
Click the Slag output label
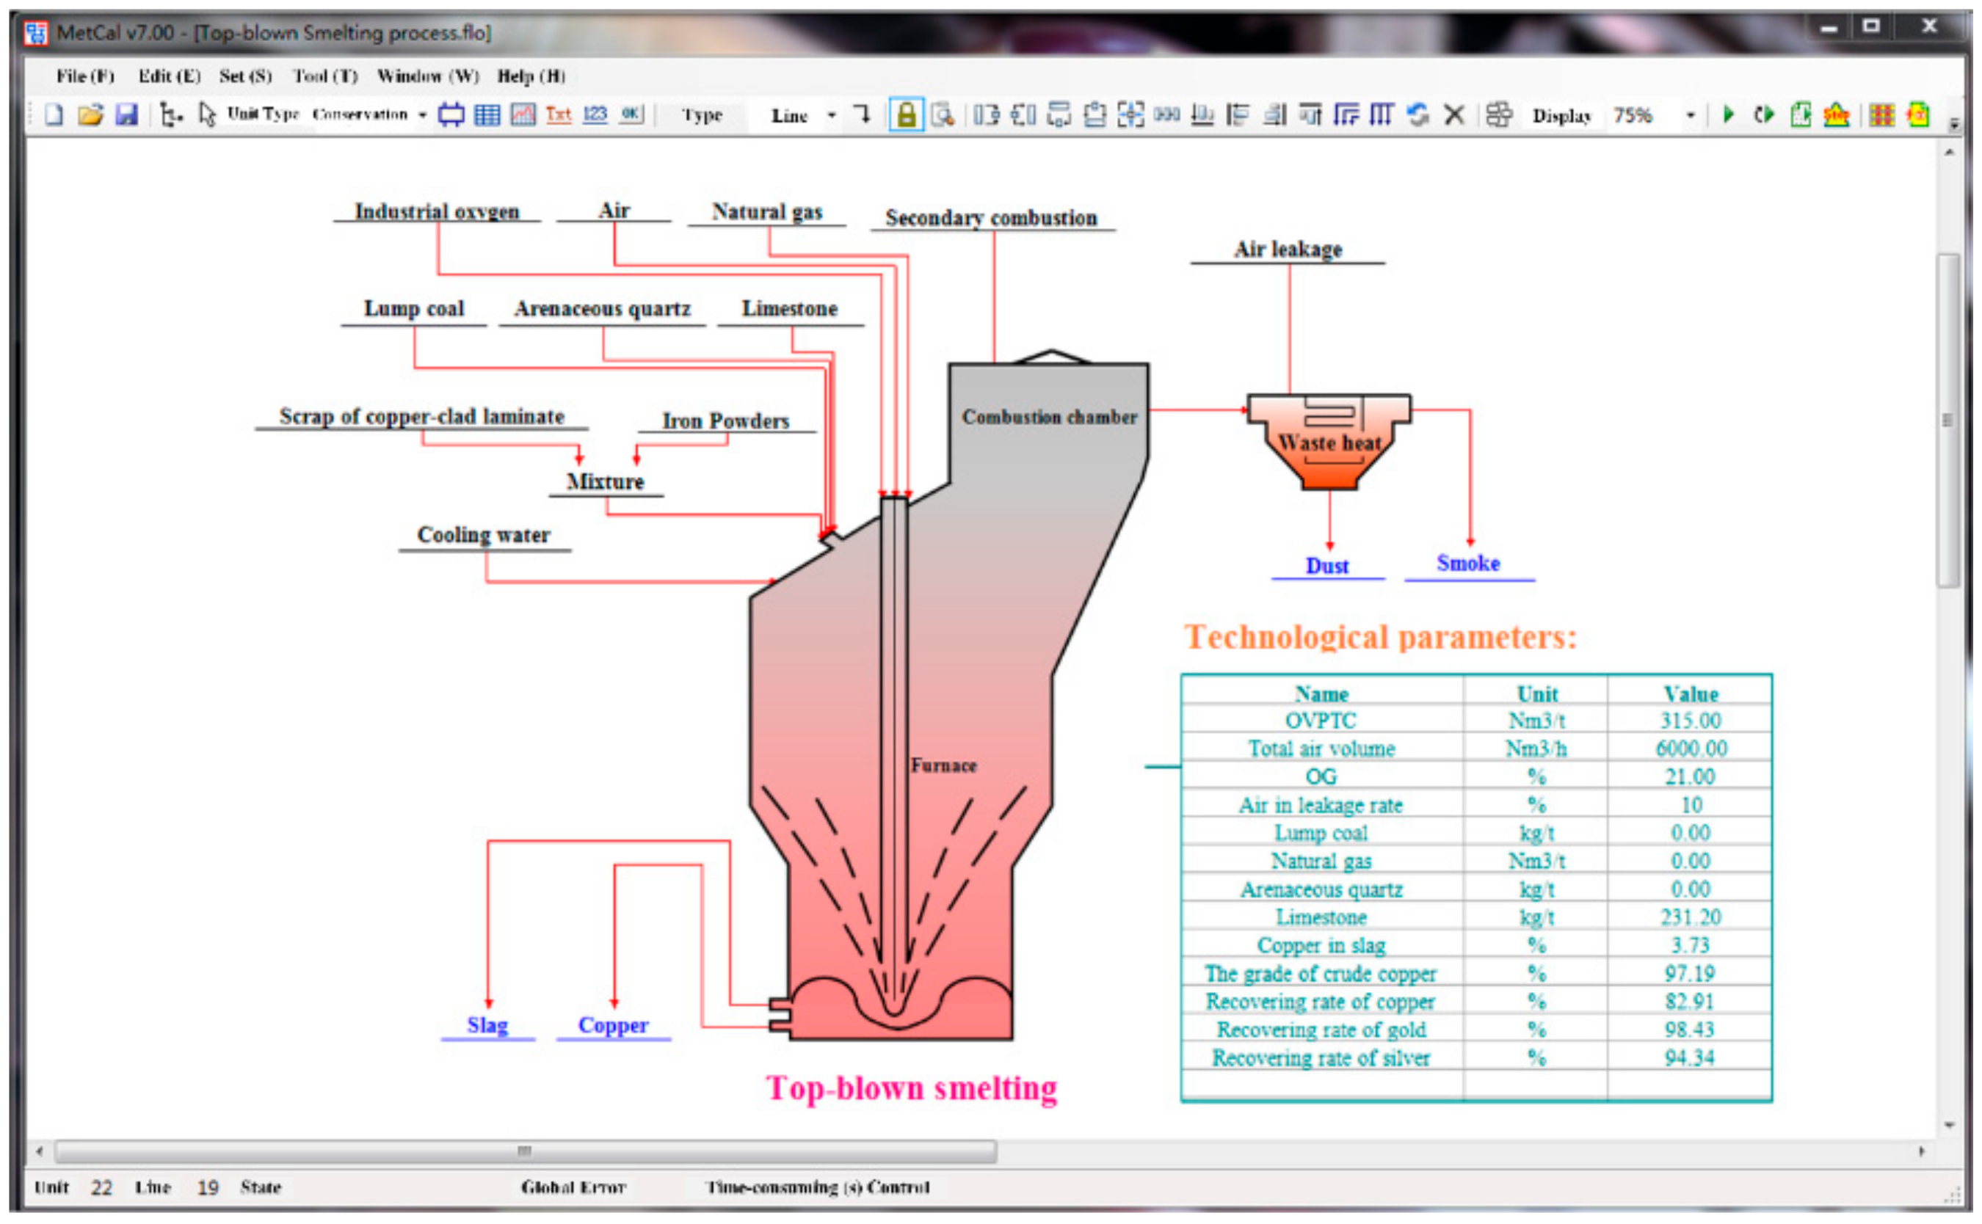tap(487, 1025)
